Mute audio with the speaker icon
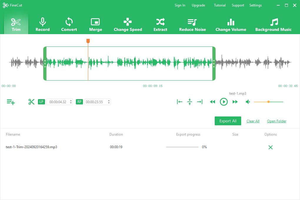300x200 pixels. click(x=248, y=102)
